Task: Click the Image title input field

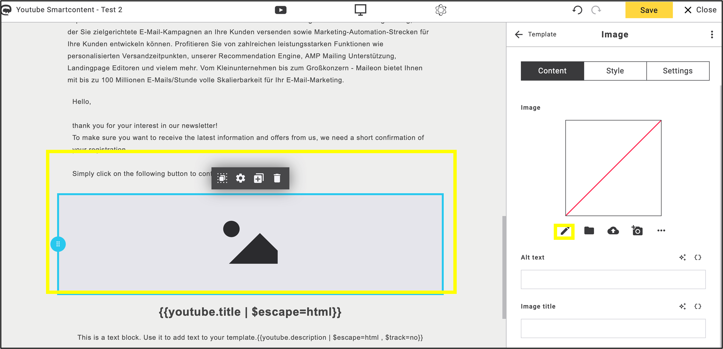Action: [x=613, y=329]
